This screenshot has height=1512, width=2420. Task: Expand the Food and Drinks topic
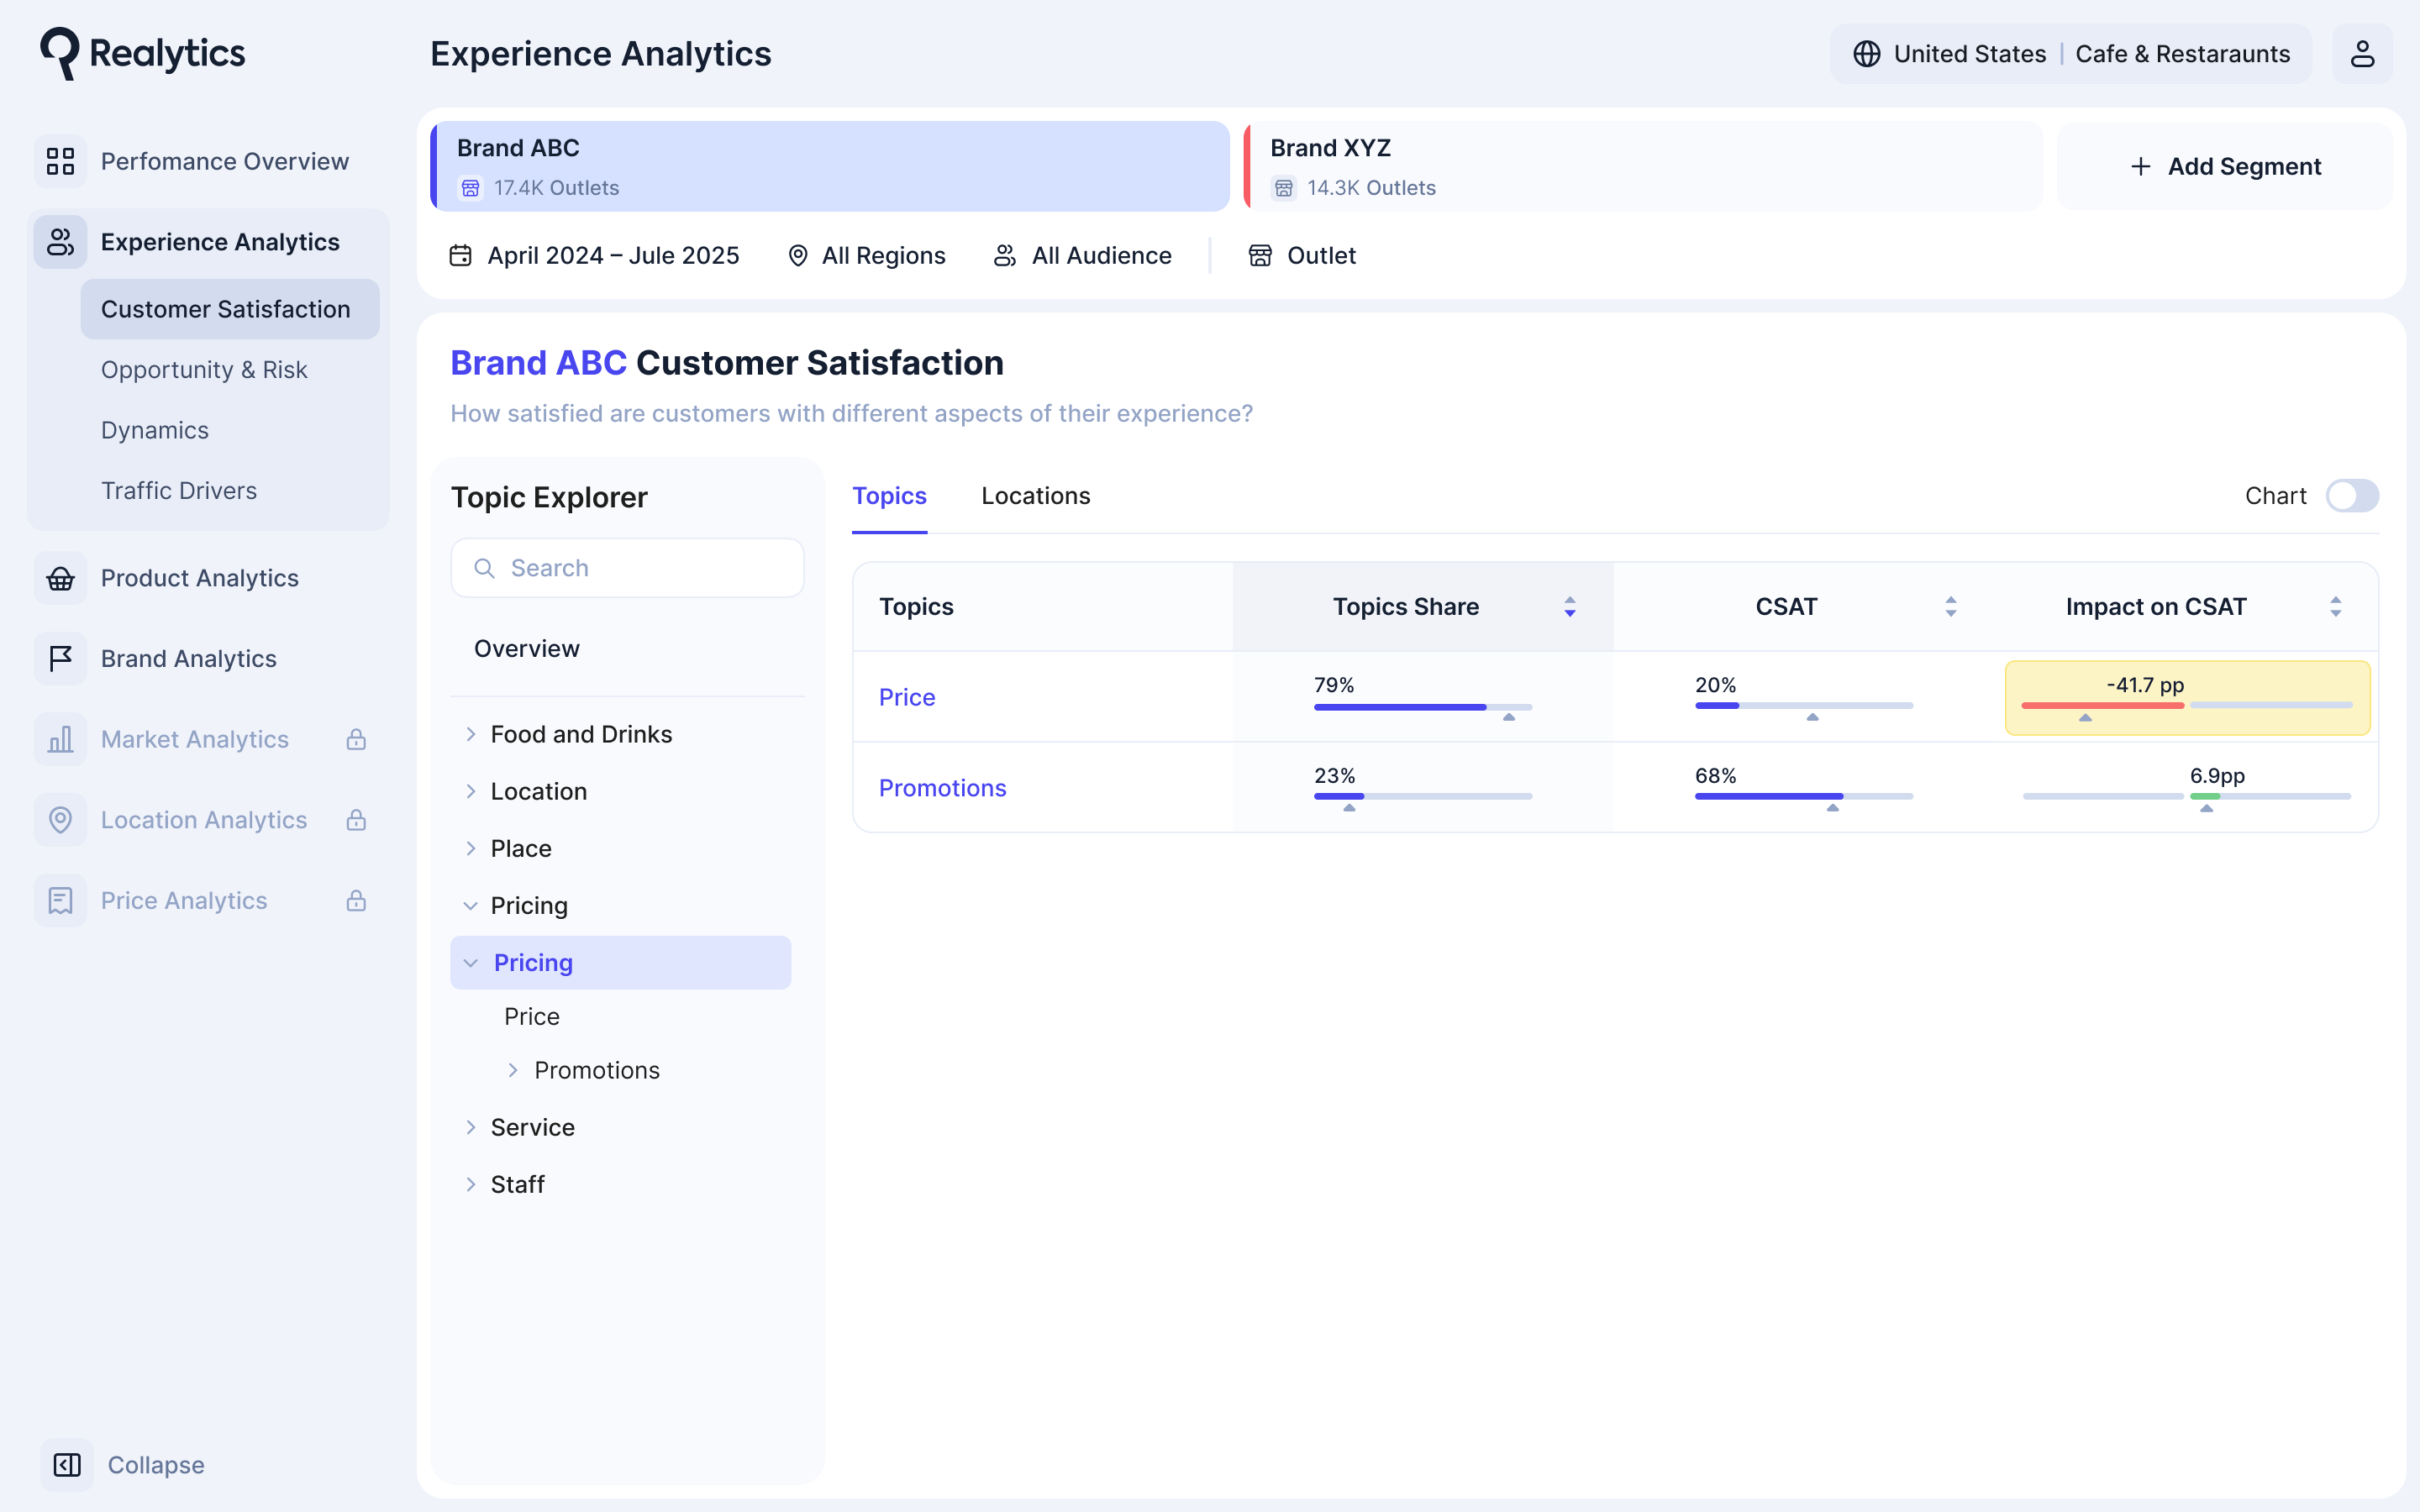tap(470, 734)
